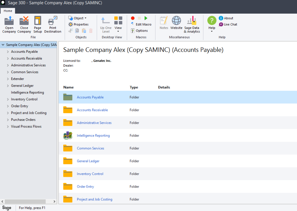Click the tree panel scroll left arrow
The image size is (297, 211).
pyautogui.click(x=2, y=201)
